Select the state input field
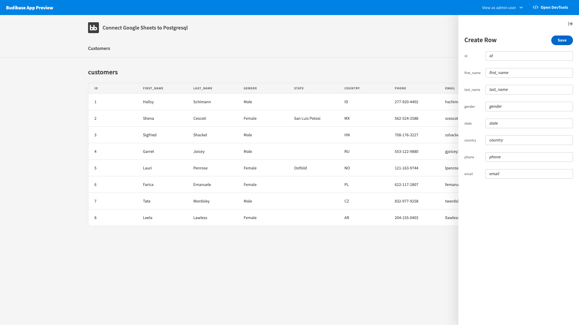579x325 pixels. pos(529,123)
